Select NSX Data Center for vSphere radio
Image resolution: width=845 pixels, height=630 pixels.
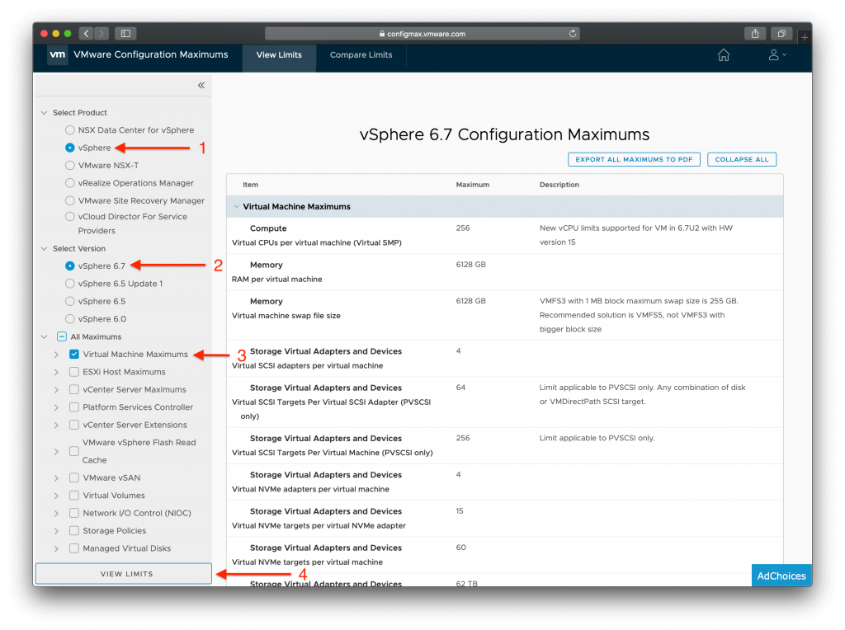click(x=69, y=129)
